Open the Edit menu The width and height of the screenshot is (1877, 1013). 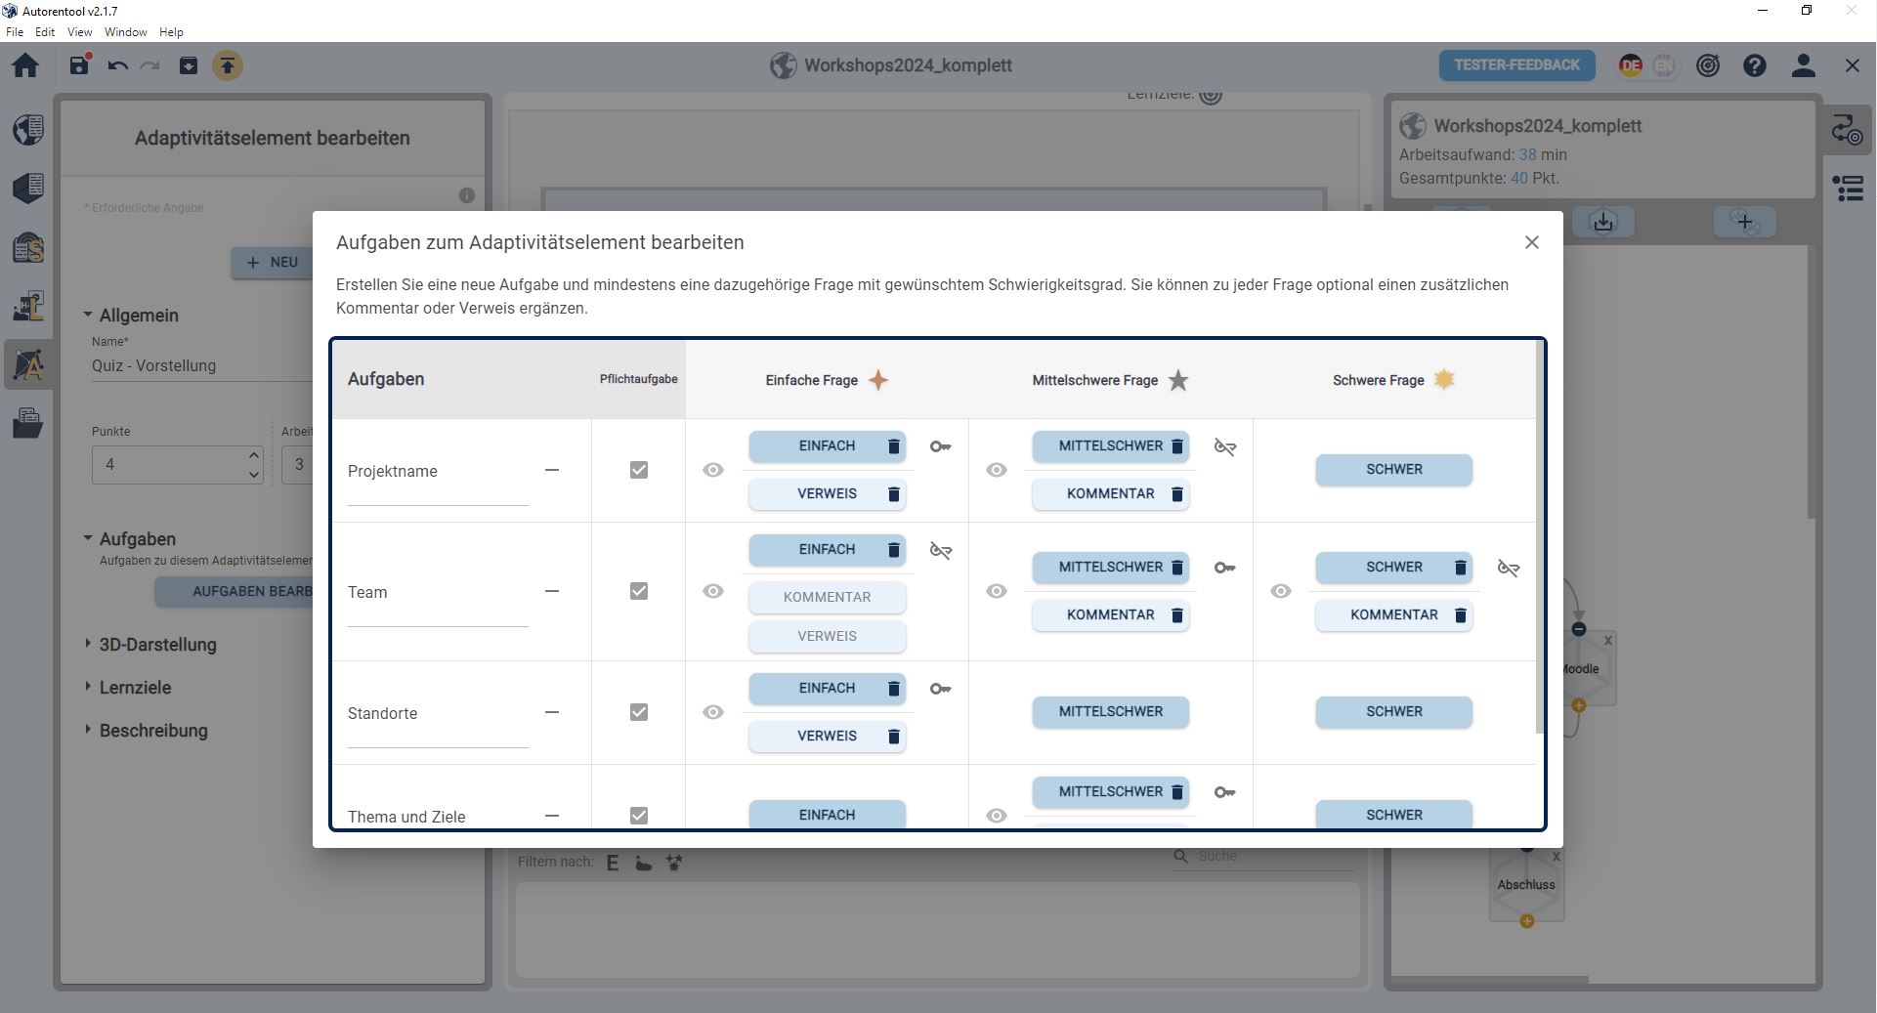pos(45,32)
